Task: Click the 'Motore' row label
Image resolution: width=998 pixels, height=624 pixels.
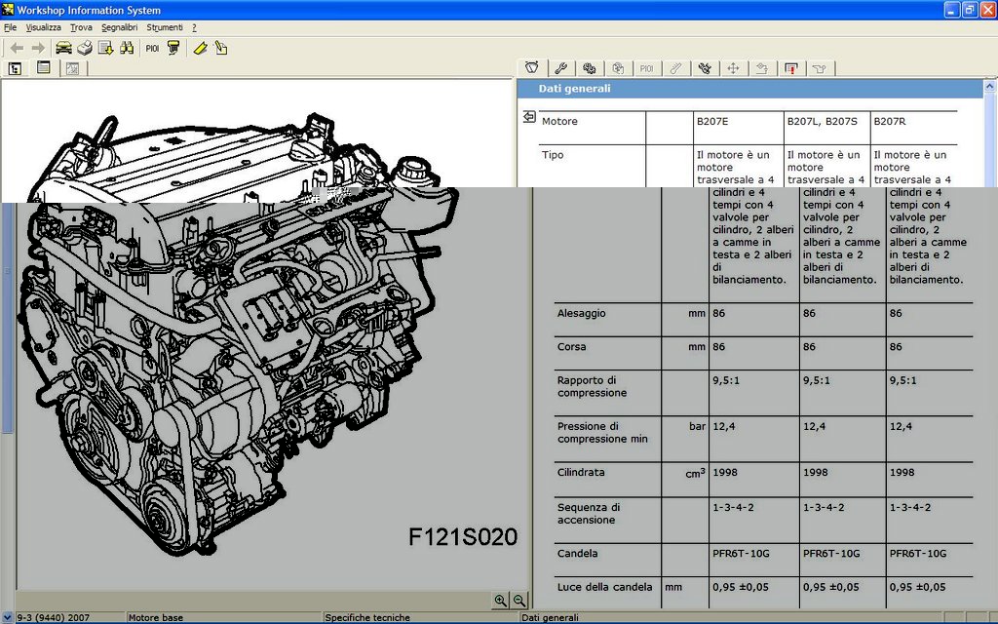Action: coord(559,121)
